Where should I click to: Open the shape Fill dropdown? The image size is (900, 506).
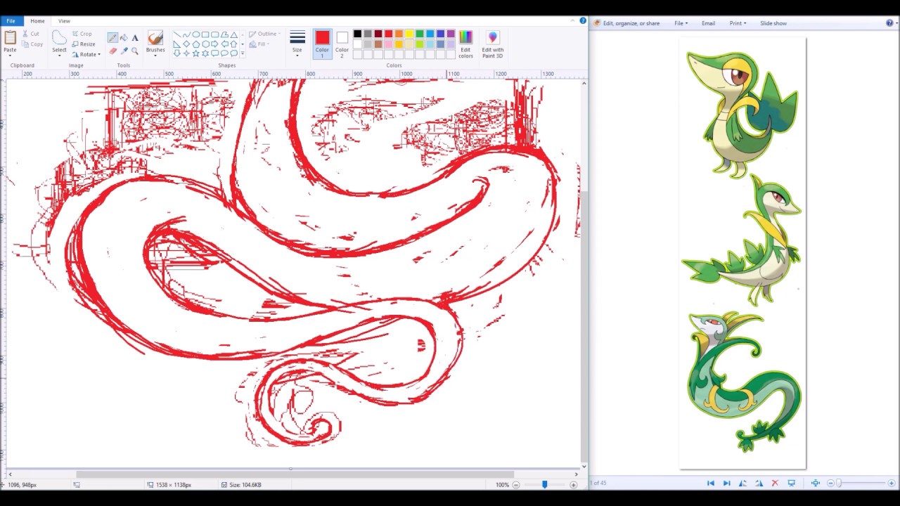coord(259,44)
